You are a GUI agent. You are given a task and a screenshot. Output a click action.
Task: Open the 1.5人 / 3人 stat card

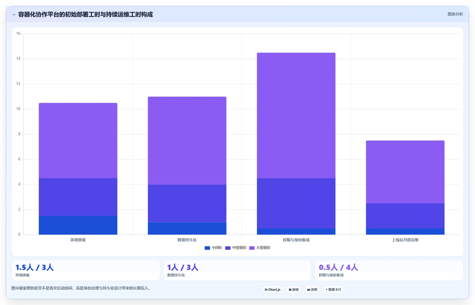[x=86, y=270]
